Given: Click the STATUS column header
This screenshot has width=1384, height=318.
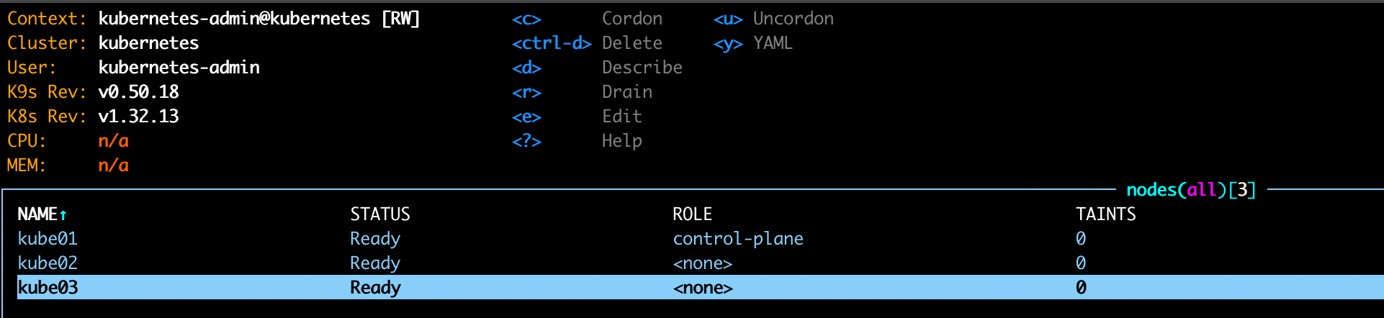Looking at the screenshot, I should click(379, 214).
